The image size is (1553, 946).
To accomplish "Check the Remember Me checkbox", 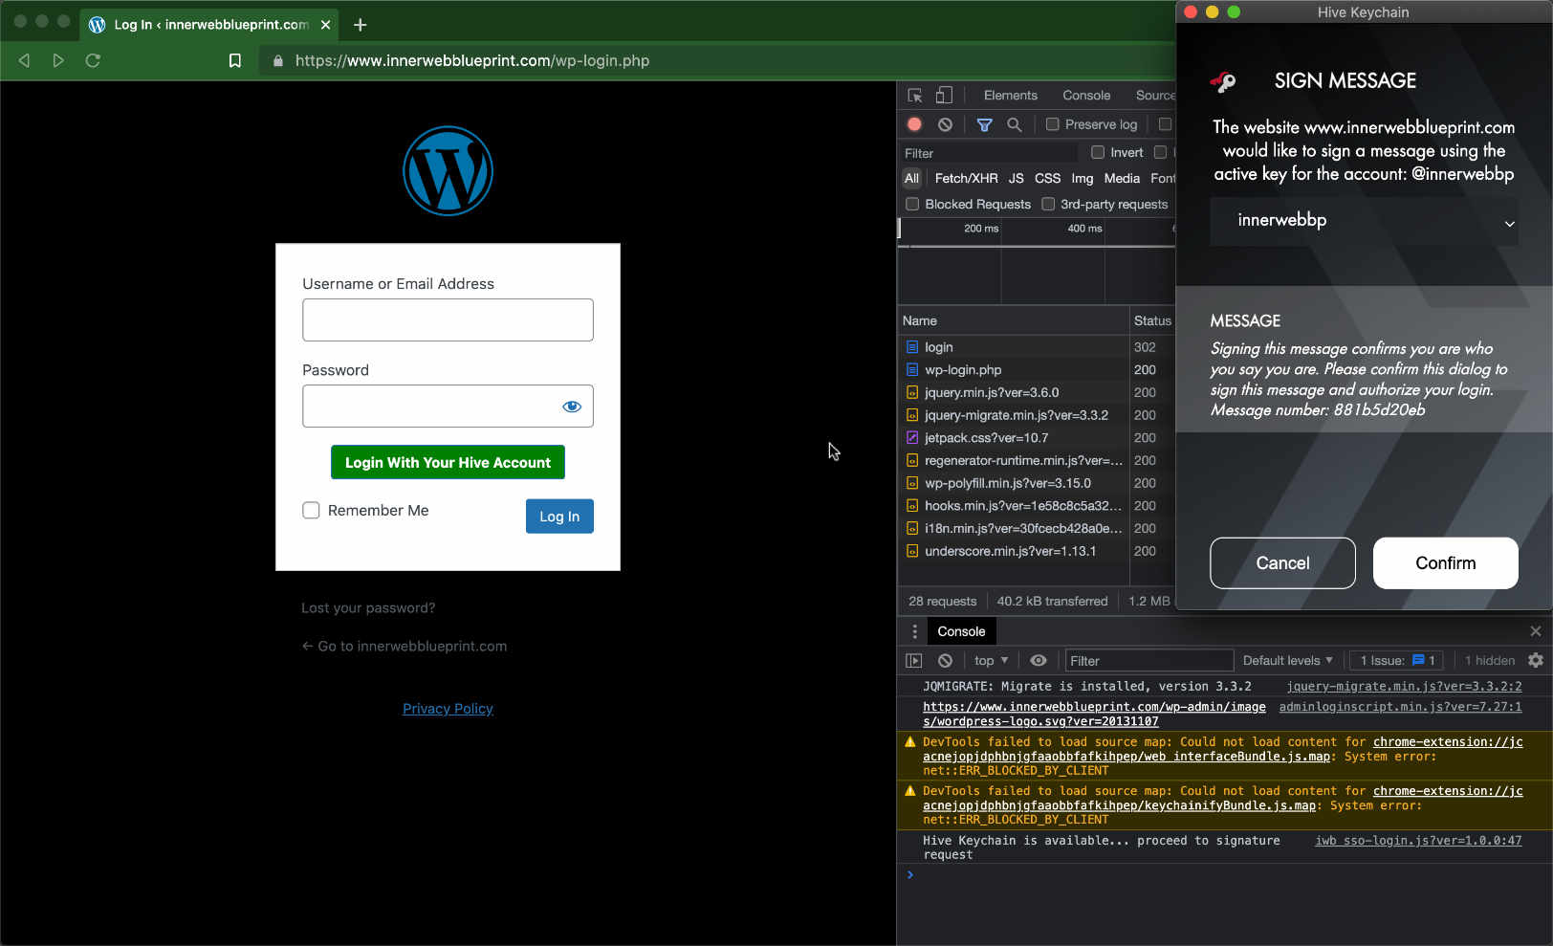I will [x=311, y=511].
